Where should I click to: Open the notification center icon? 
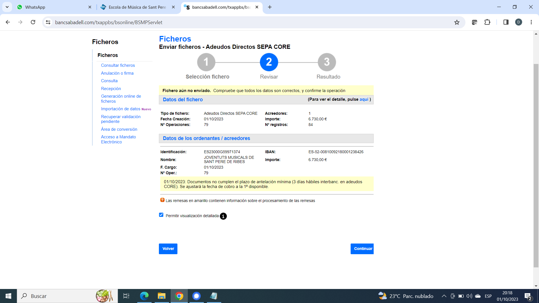(x=528, y=296)
